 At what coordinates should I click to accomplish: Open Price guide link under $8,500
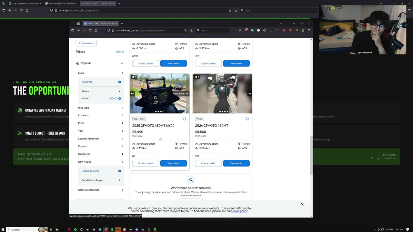201,136
